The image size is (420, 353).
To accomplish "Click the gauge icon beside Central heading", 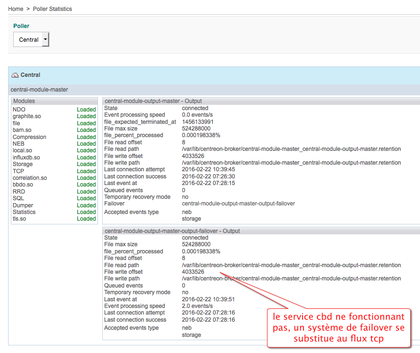I will pyautogui.click(x=15, y=75).
